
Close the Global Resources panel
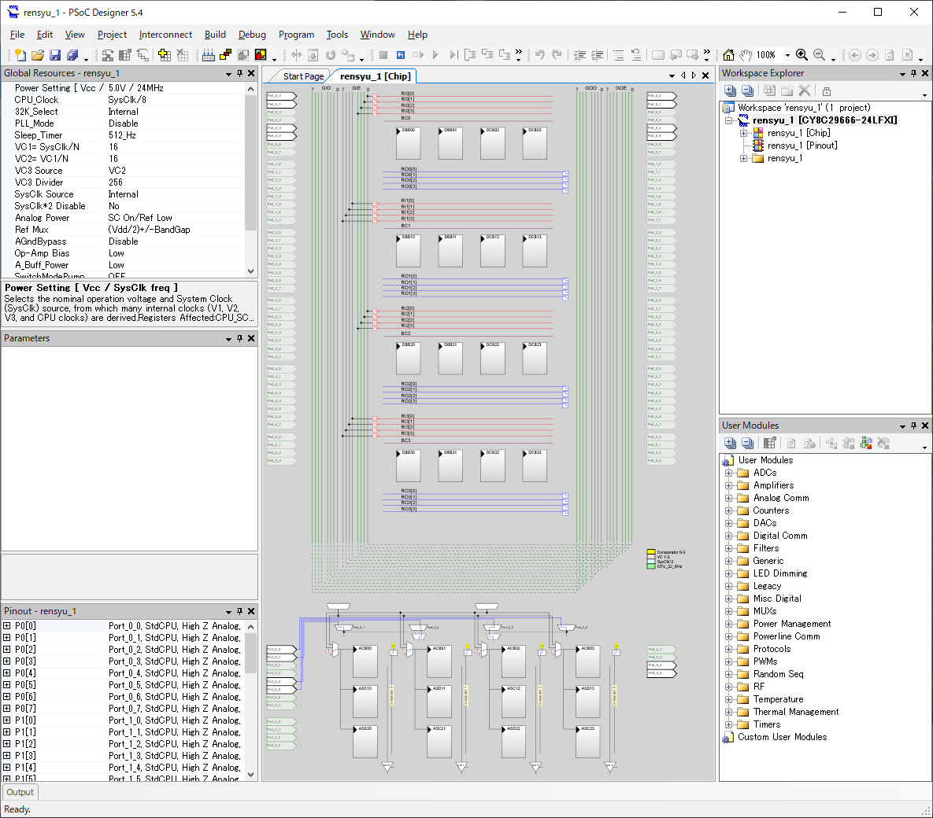coord(251,73)
